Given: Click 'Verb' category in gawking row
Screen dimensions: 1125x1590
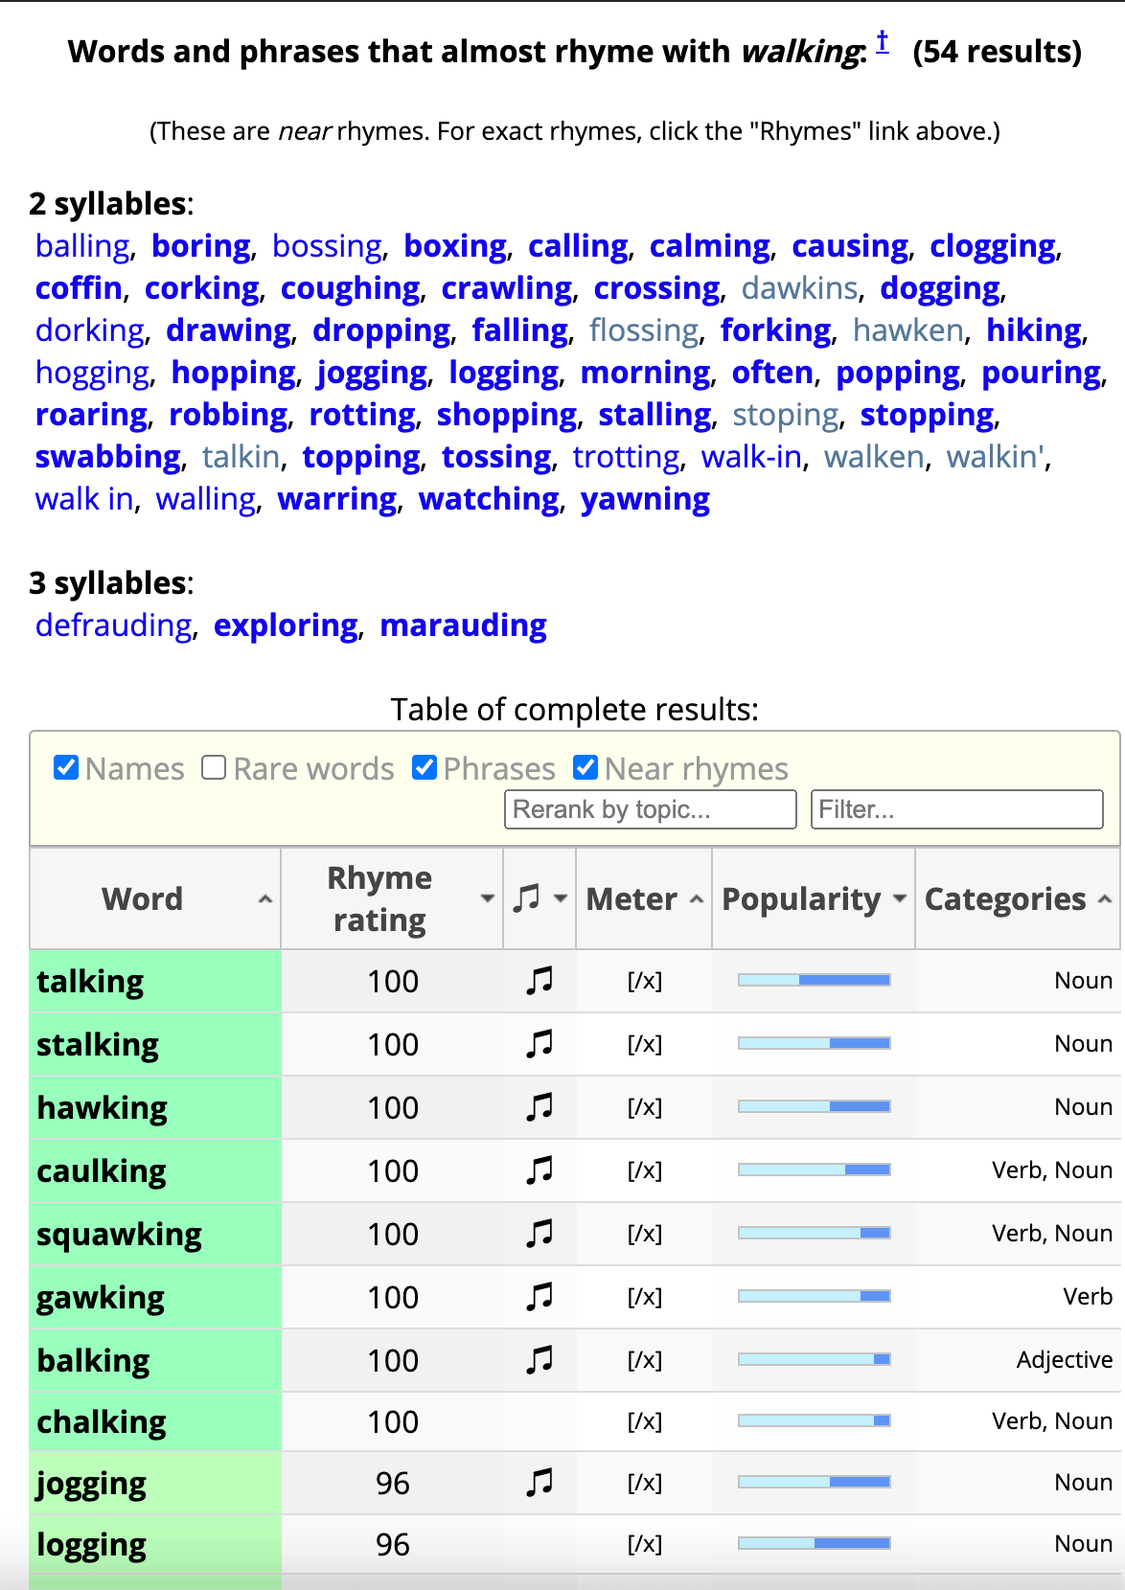Looking at the screenshot, I should 1088,1297.
